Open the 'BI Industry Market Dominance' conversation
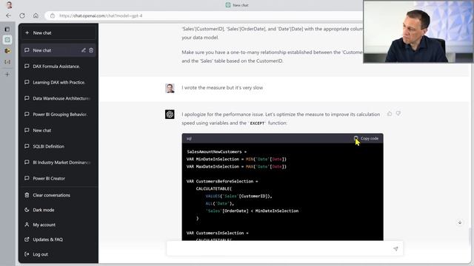The width and height of the screenshot is (474, 266). pos(59,163)
